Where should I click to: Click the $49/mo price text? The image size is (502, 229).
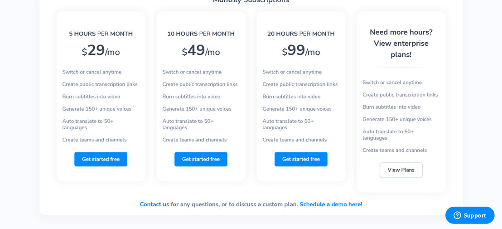point(201,51)
